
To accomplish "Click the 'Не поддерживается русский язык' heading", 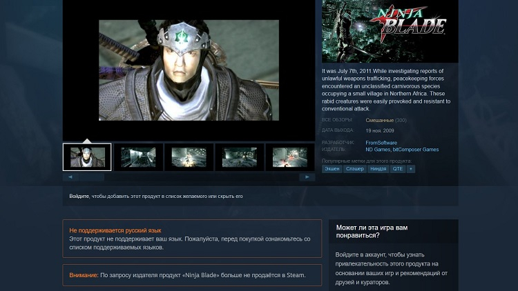I will pos(115,230).
